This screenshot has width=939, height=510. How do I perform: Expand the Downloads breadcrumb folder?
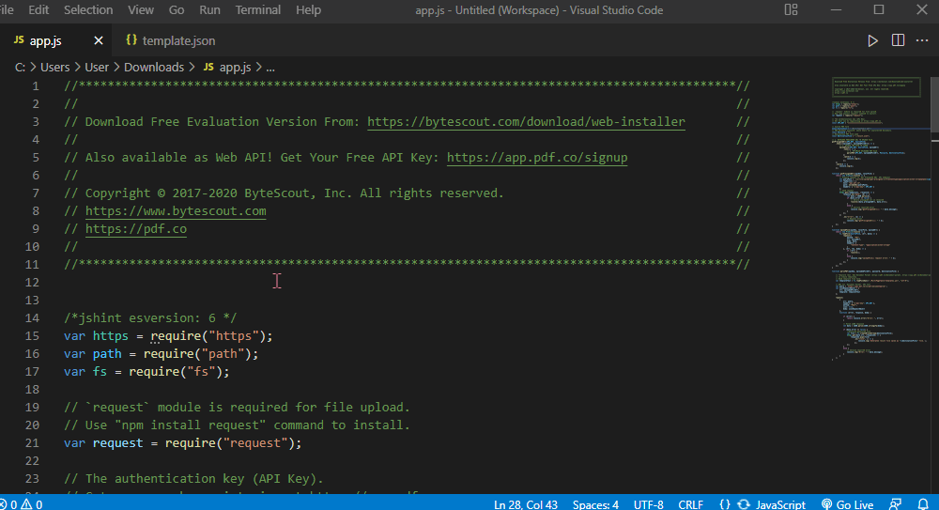tap(154, 67)
